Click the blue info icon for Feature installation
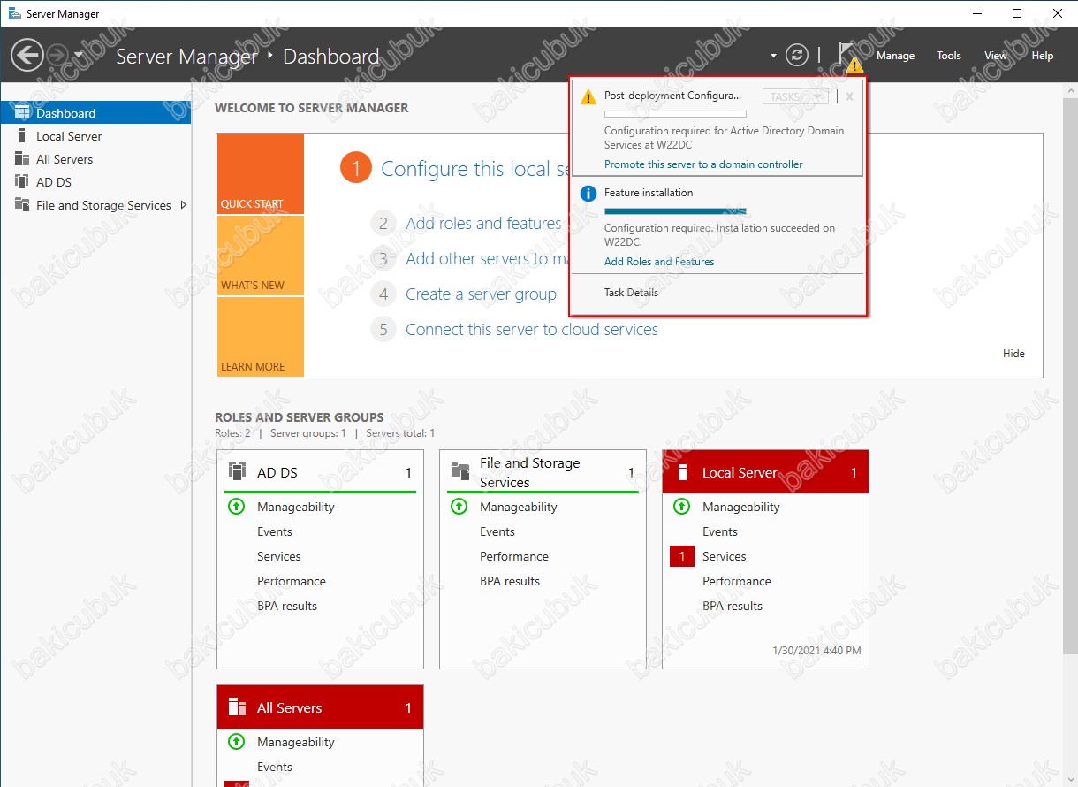1078x787 pixels. 588,194
